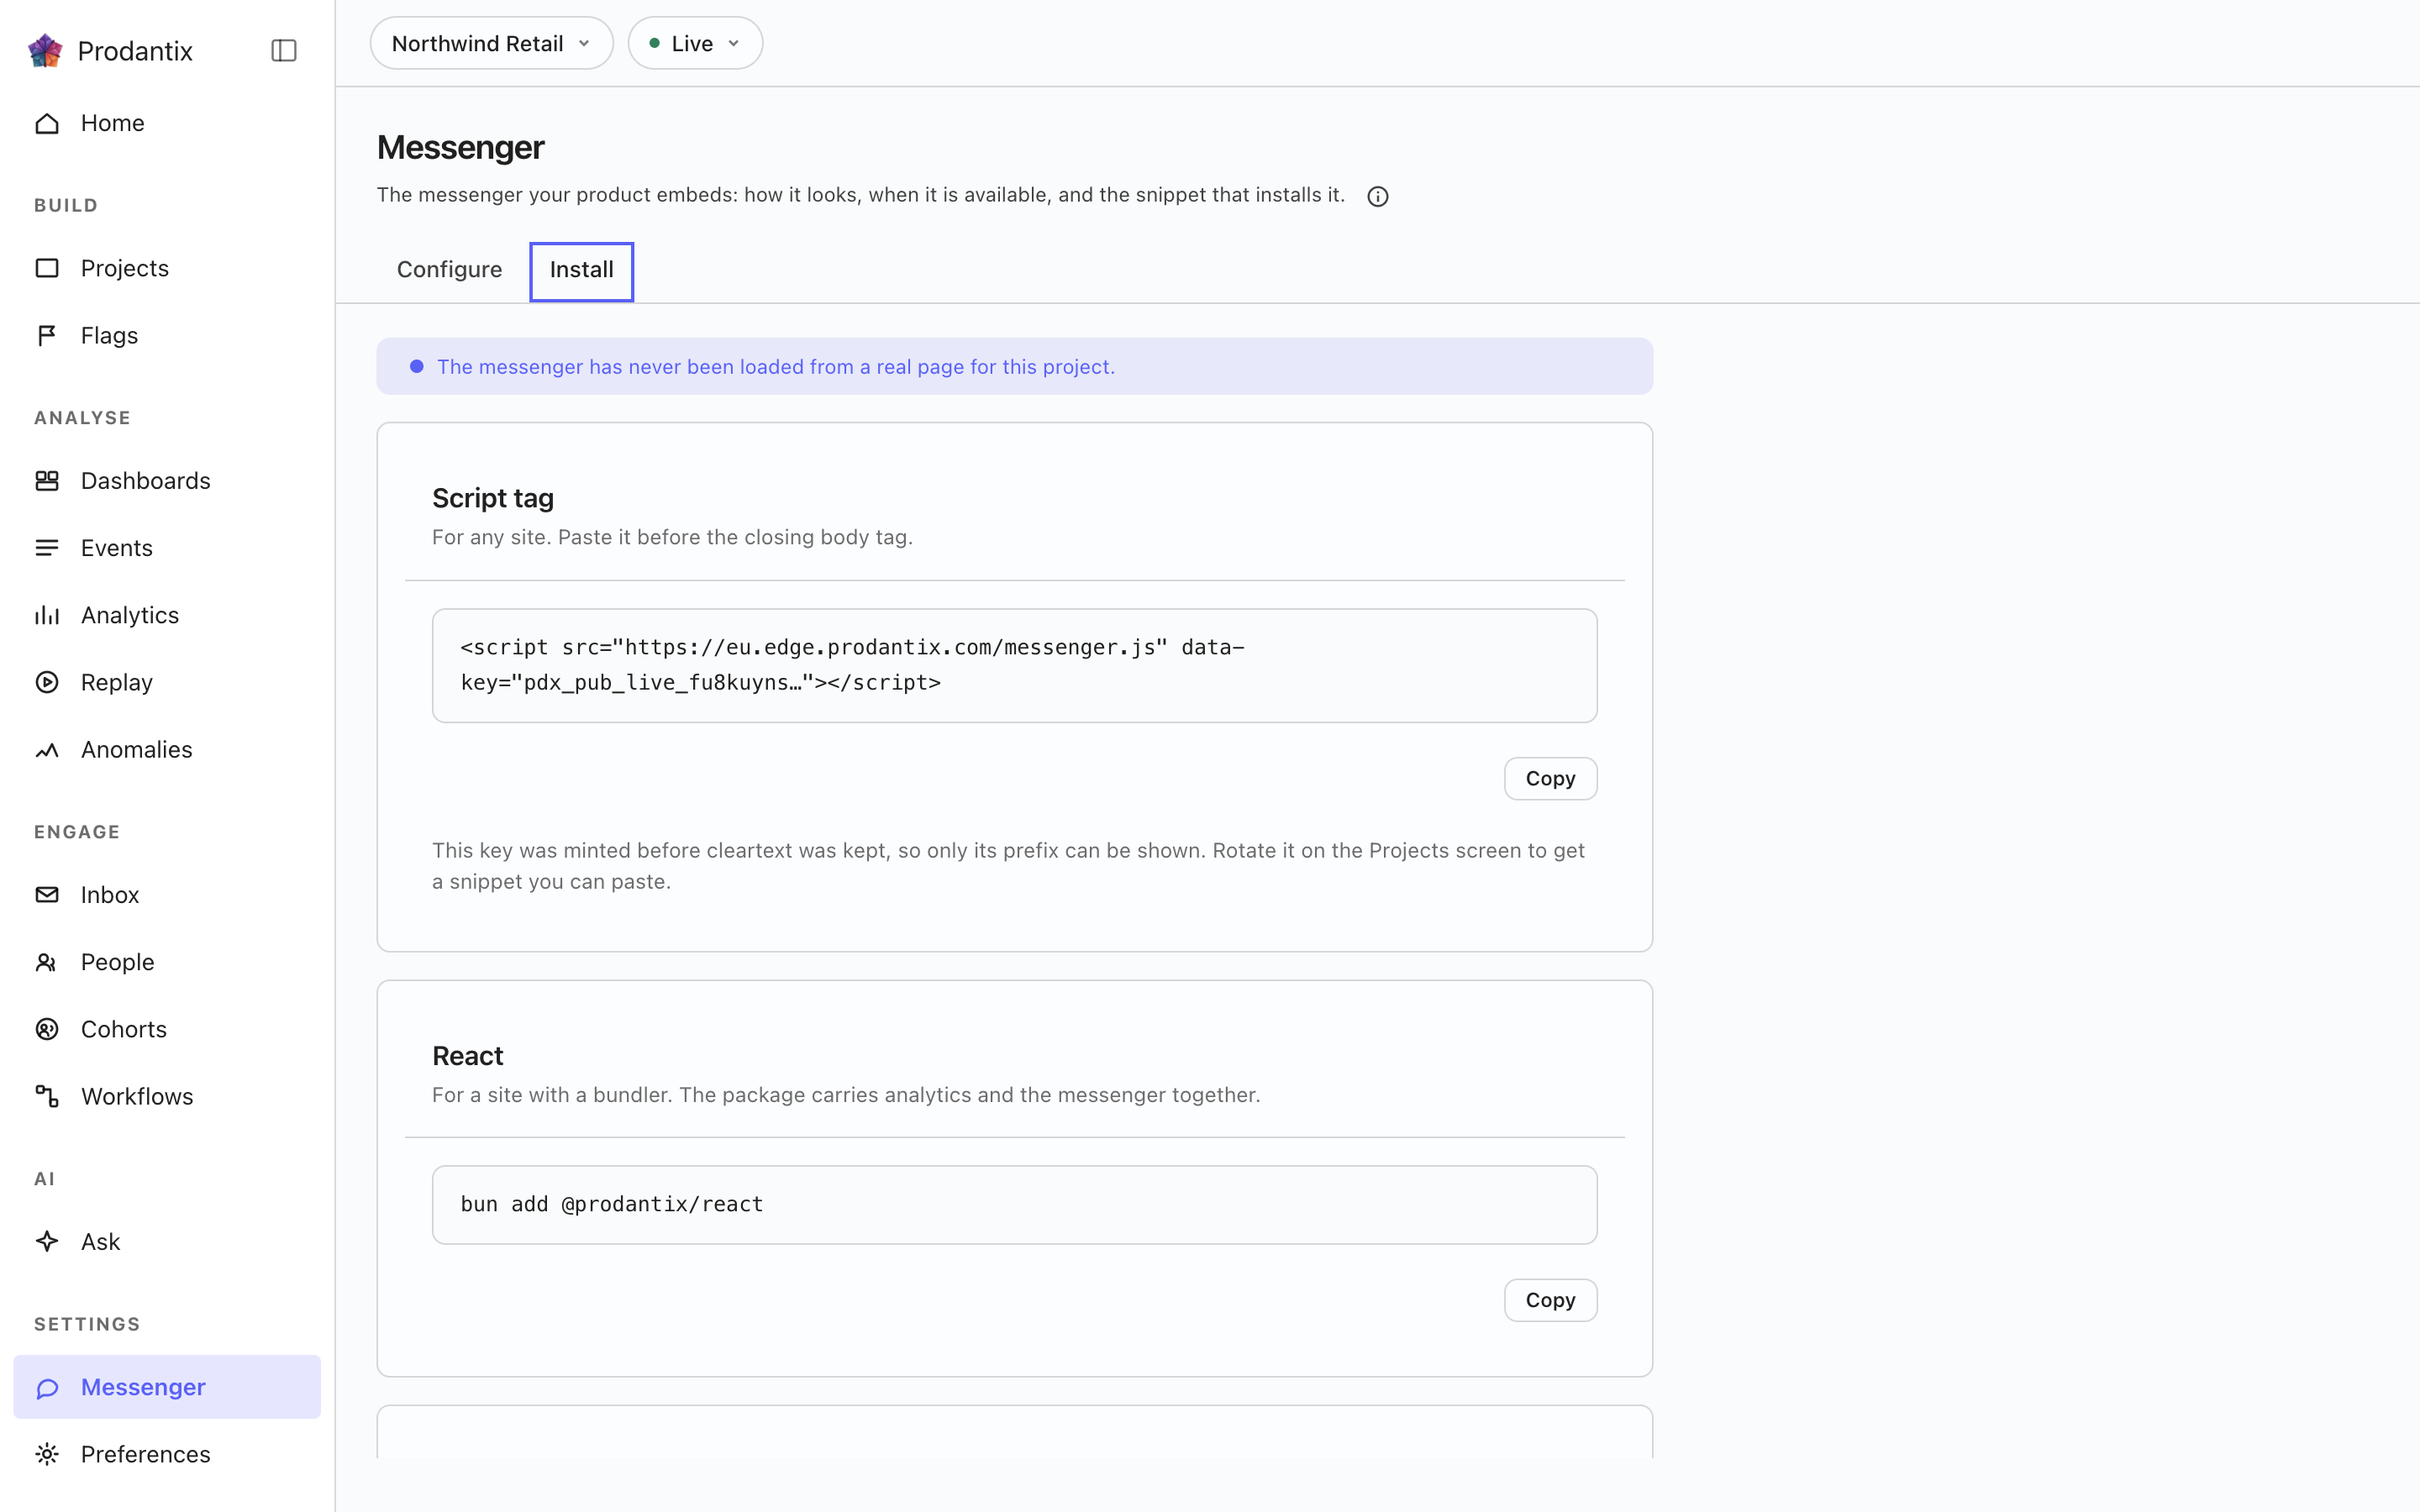Copy the bun add React command
The height and width of the screenshot is (1512, 2420).
(1550, 1300)
